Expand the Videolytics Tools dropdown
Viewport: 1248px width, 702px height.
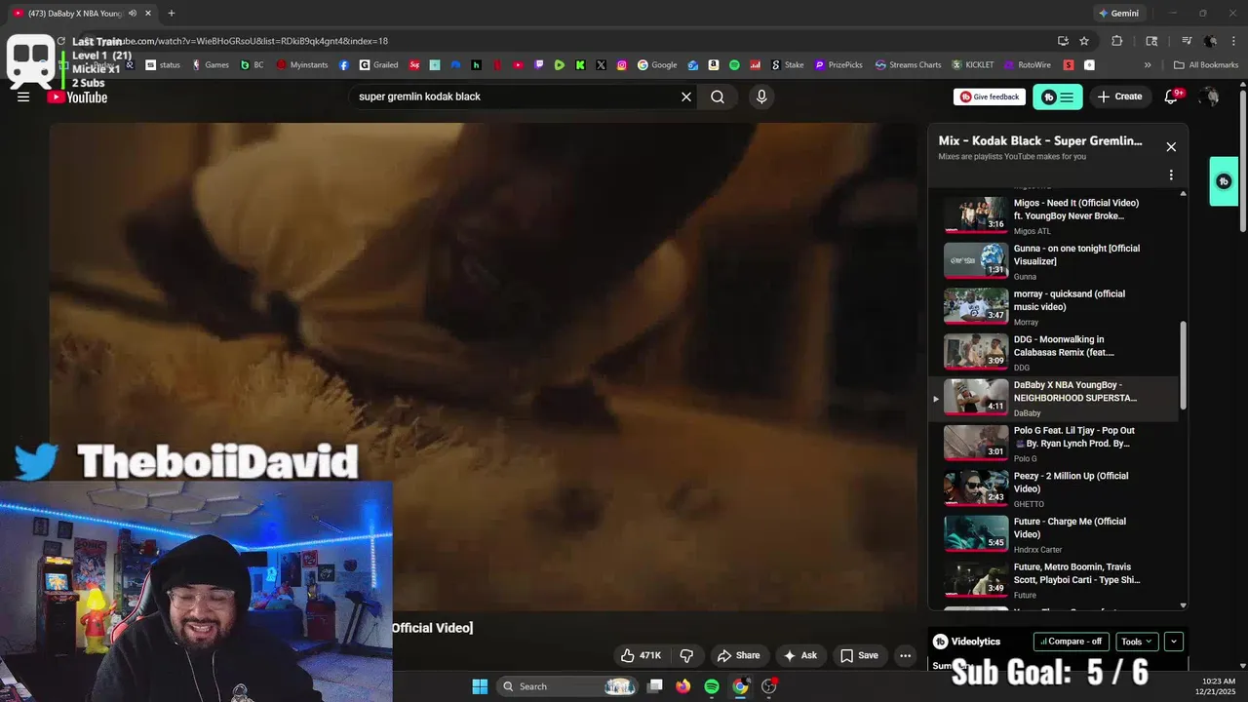click(1137, 642)
